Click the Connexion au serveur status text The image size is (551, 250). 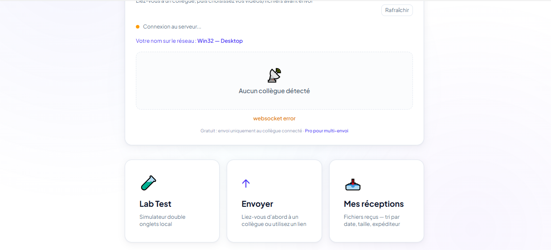[x=172, y=27]
